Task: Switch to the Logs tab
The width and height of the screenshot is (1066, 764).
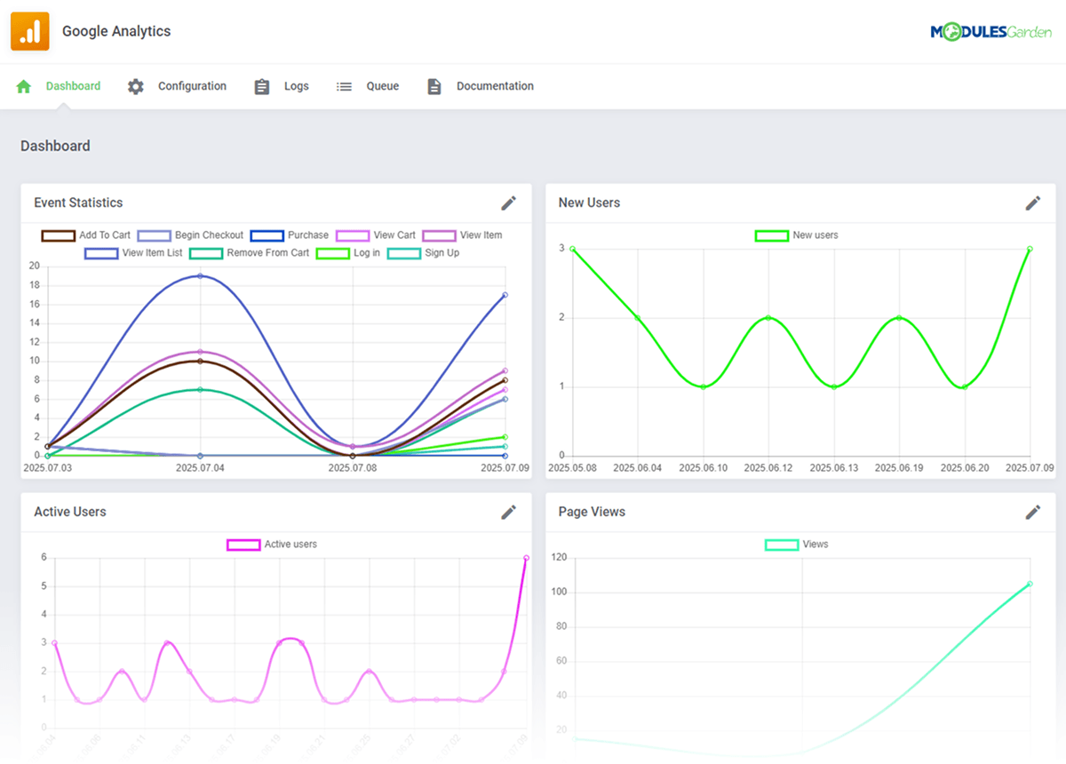Action: click(297, 86)
